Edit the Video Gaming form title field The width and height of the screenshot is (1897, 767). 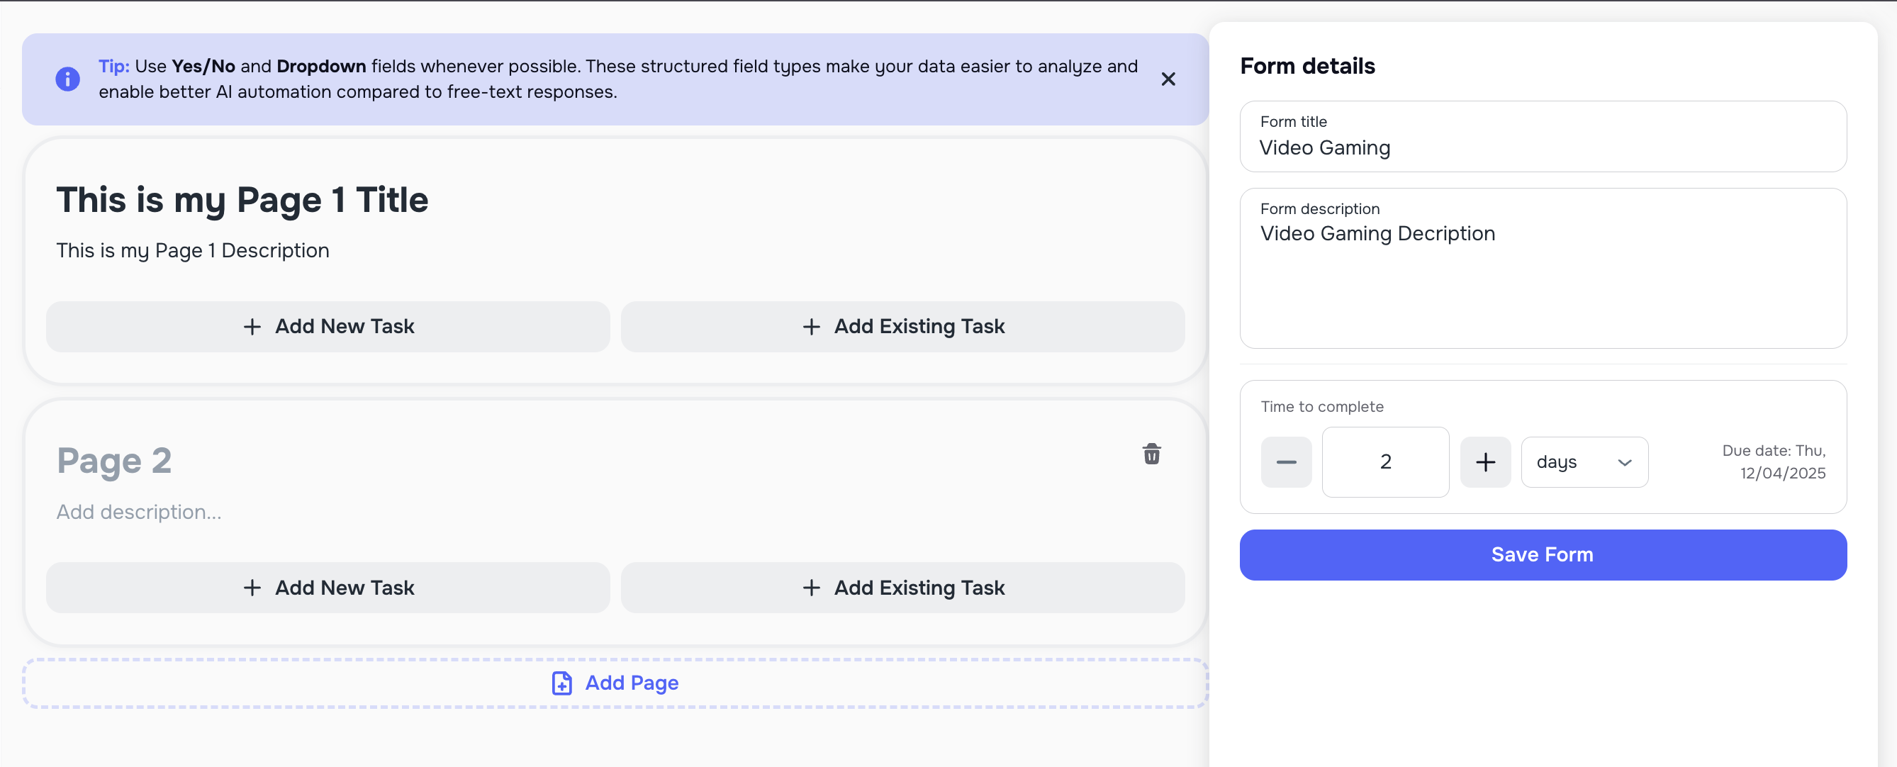click(1543, 147)
